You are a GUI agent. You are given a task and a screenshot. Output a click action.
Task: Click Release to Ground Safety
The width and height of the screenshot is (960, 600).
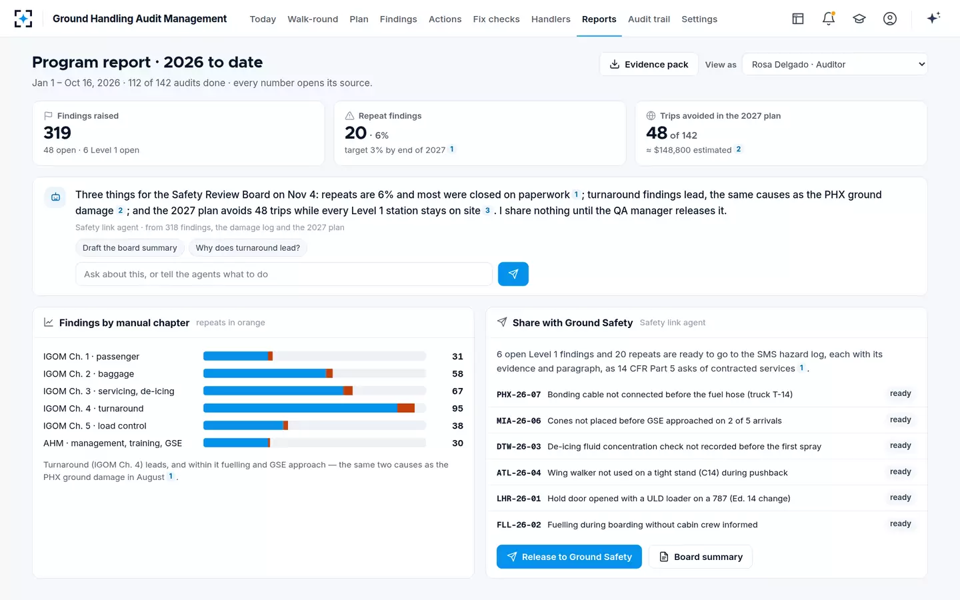click(569, 557)
